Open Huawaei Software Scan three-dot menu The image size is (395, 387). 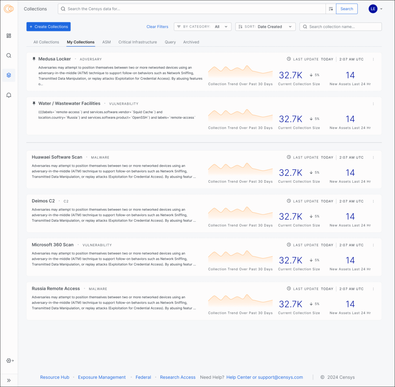373,158
